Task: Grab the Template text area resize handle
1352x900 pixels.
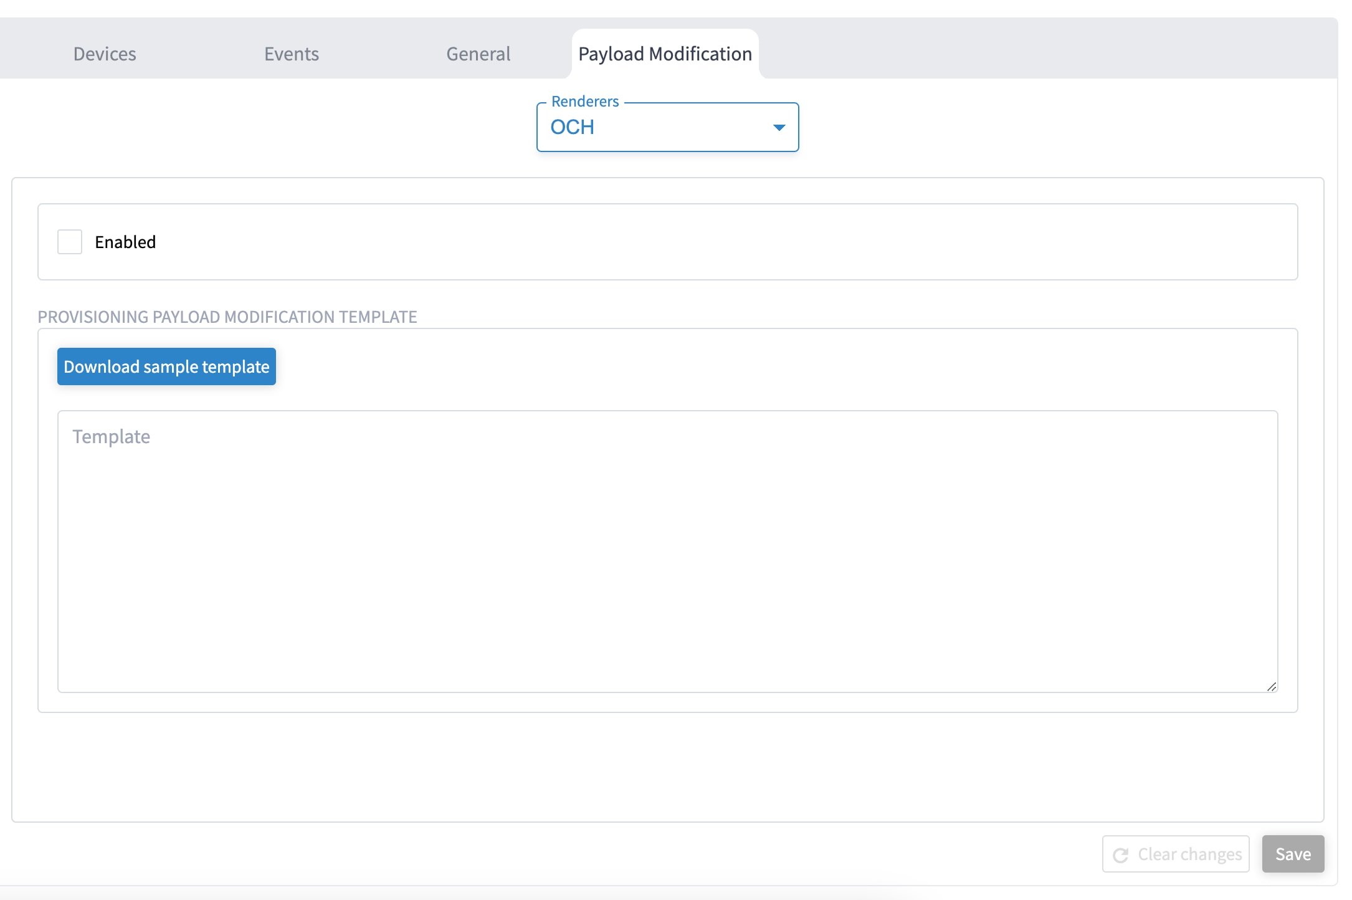Action: coord(1271,686)
